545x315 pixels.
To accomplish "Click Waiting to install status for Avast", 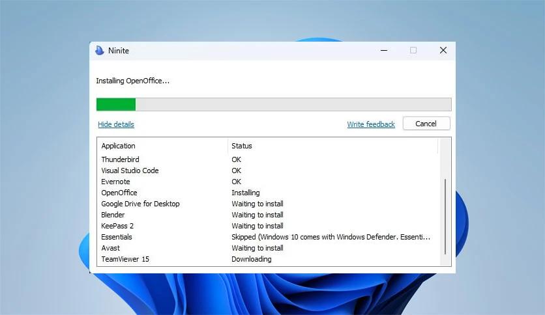I will (258, 249).
